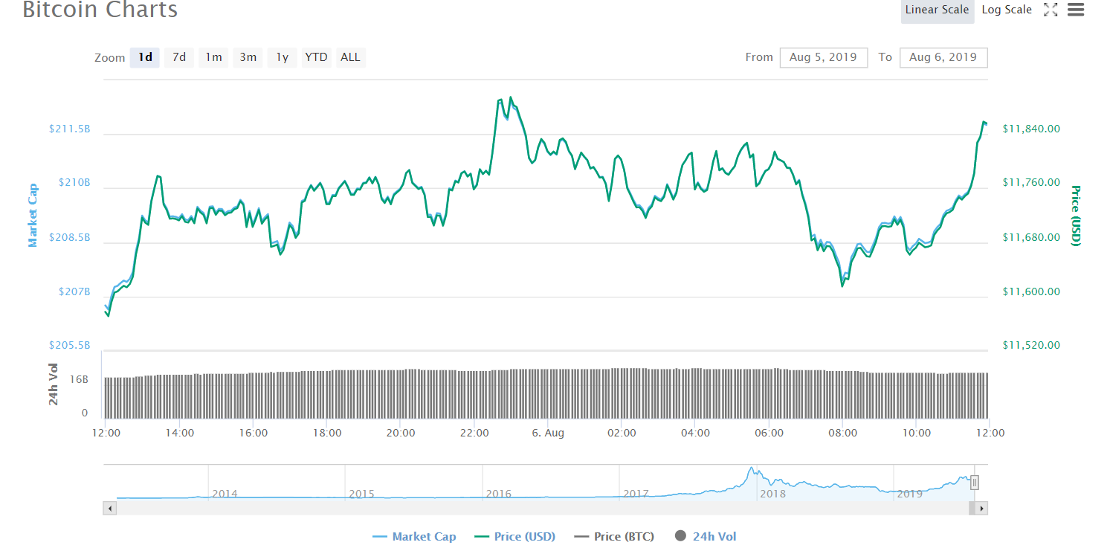
Task: Toggle Price (USD) series in legend
Action: (514, 537)
